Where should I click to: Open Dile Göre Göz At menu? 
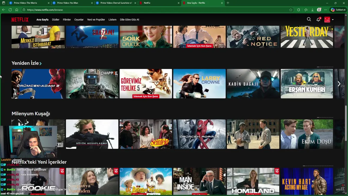pos(129,20)
